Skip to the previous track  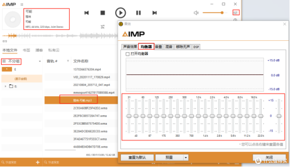click(x=86, y=13)
